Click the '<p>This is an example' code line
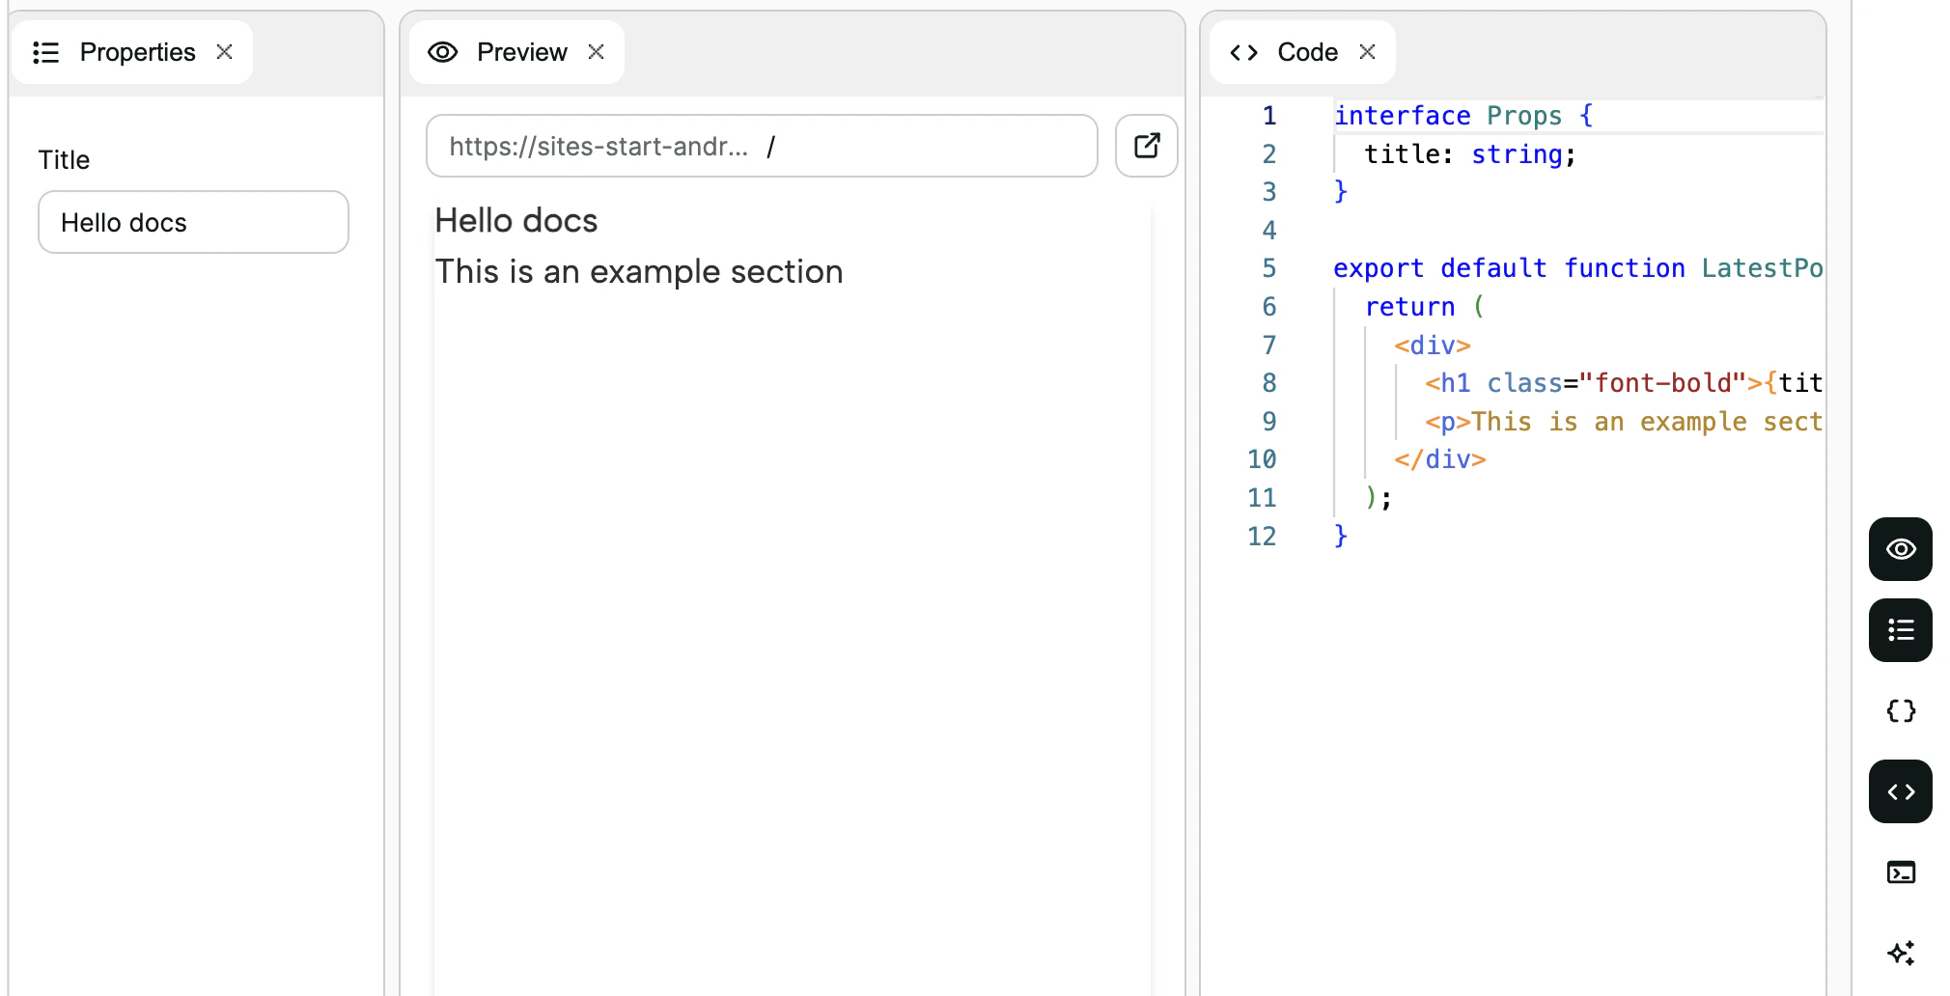Image resolution: width=1950 pixels, height=996 pixels. click(x=1624, y=422)
